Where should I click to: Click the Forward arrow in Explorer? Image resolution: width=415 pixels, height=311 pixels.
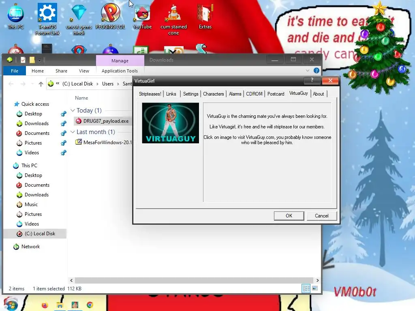[x=23, y=84]
